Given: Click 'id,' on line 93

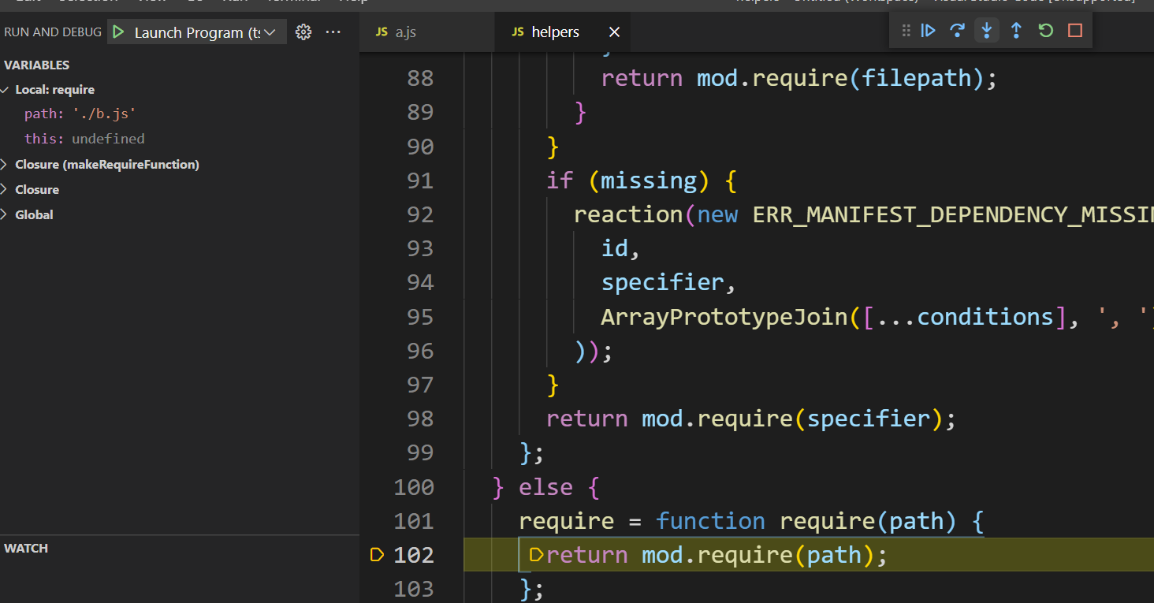Looking at the screenshot, I should [x=620, y=249].
